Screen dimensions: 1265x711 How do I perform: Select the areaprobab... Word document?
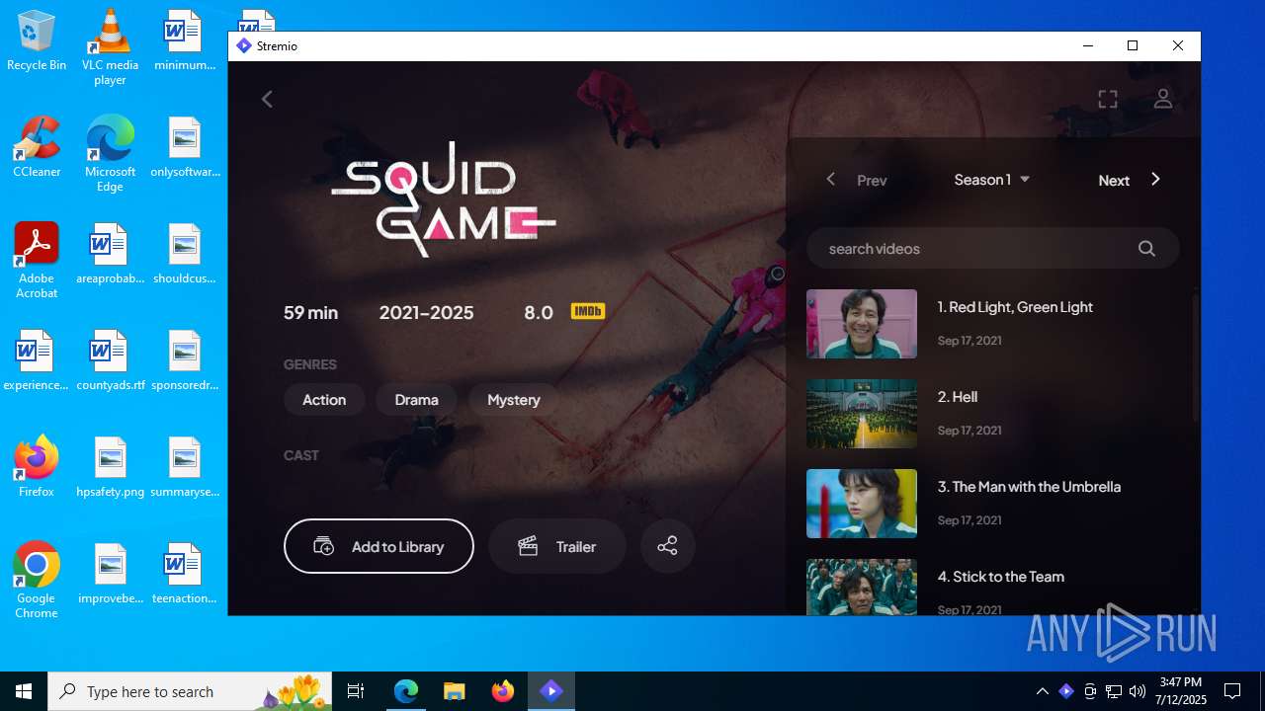(x=110, y=254)
